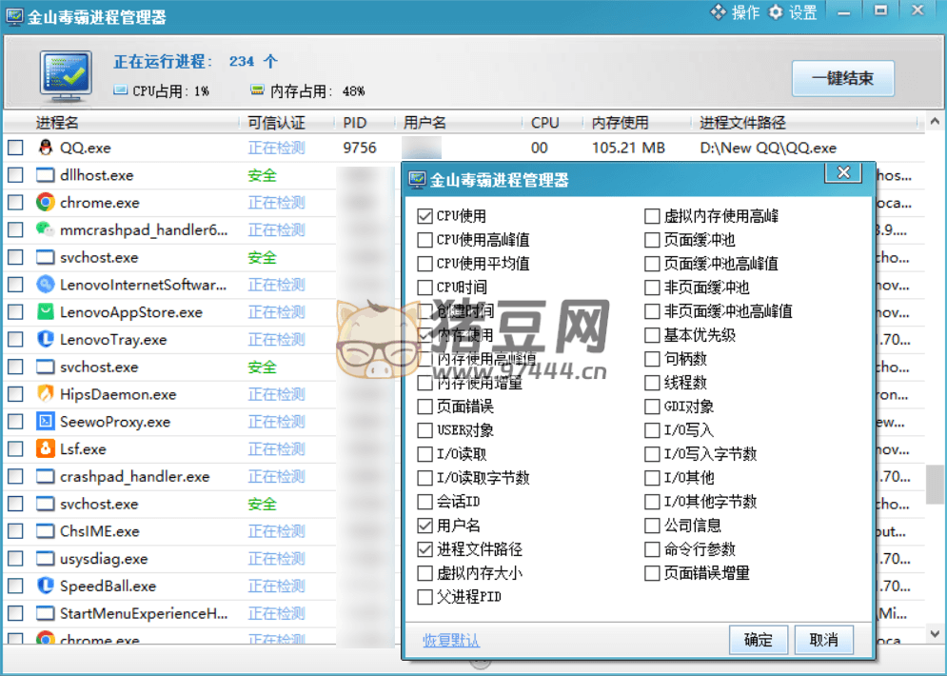Enable CPU使用平均值 column
The width and height of the screenshot is (947, 676).
click(425, 264)
